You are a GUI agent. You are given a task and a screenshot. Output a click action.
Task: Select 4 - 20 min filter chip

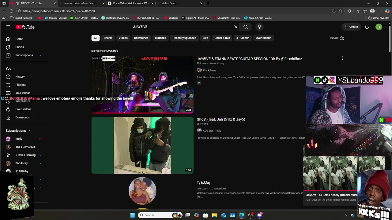[243, 38]
